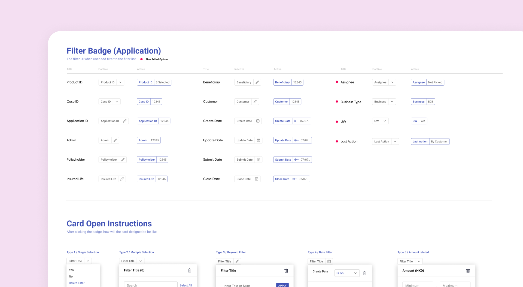
Task: Click the Input Text or Num field
Action: click(246, 285)
